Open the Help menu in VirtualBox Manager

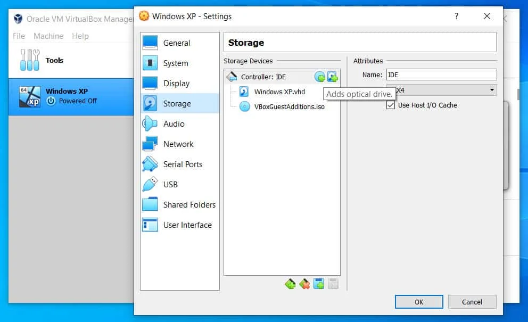click(80, 36)
